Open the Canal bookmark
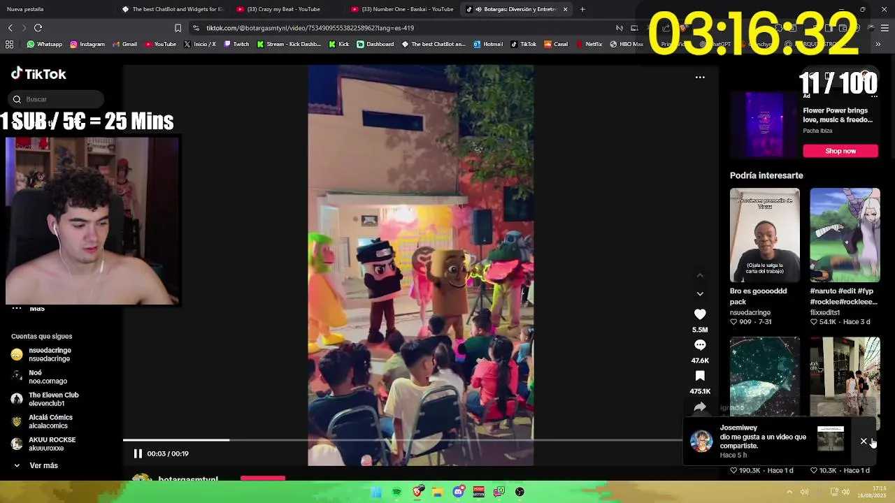The width and height of the screenshot is (895, 503). click(556, 44)
